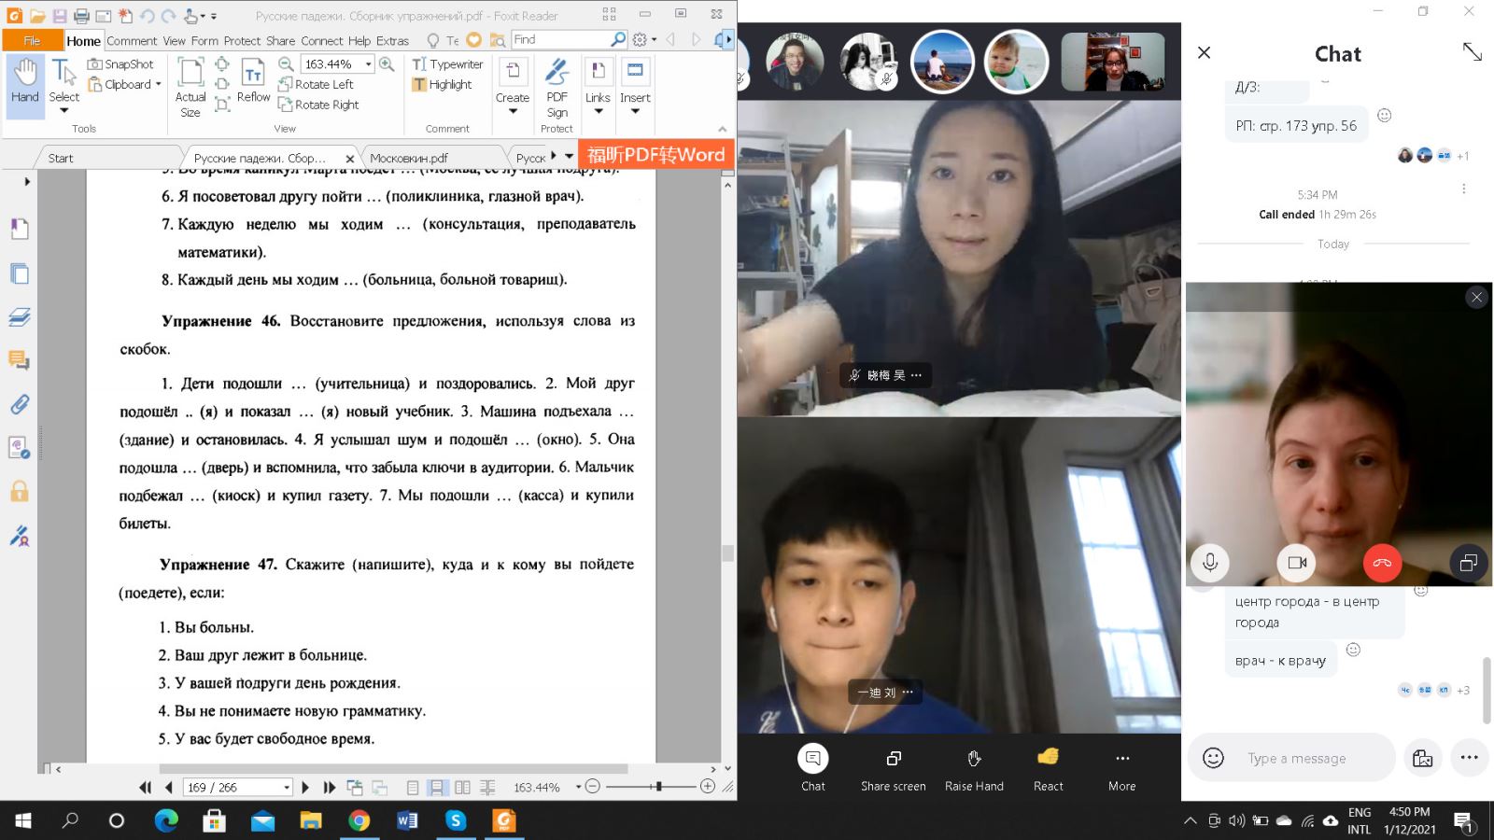
Task: Mute the microphone in the call
Action: tap(1210, 563)
